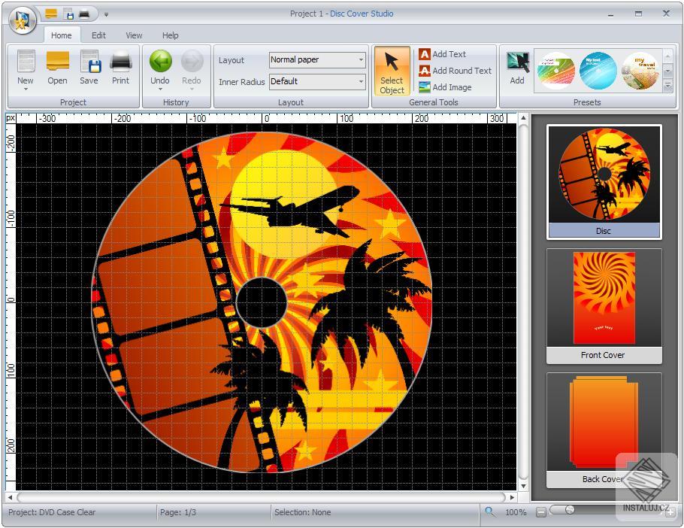This screenshot has width=684, height=528.
Task: Open the View menu tab
Action: pos(134,35)
